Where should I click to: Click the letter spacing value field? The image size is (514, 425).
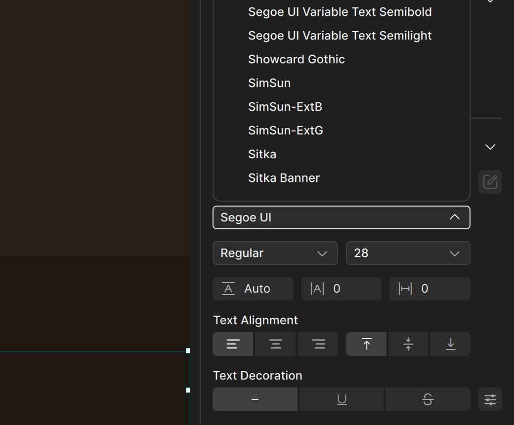(x=341, y=289)
